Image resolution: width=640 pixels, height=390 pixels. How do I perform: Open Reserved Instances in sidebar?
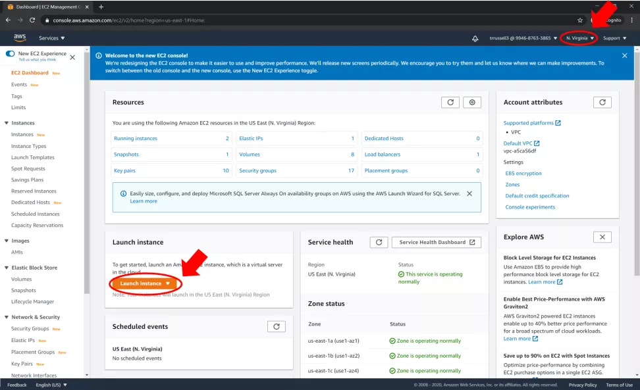[x=34, y=191]
